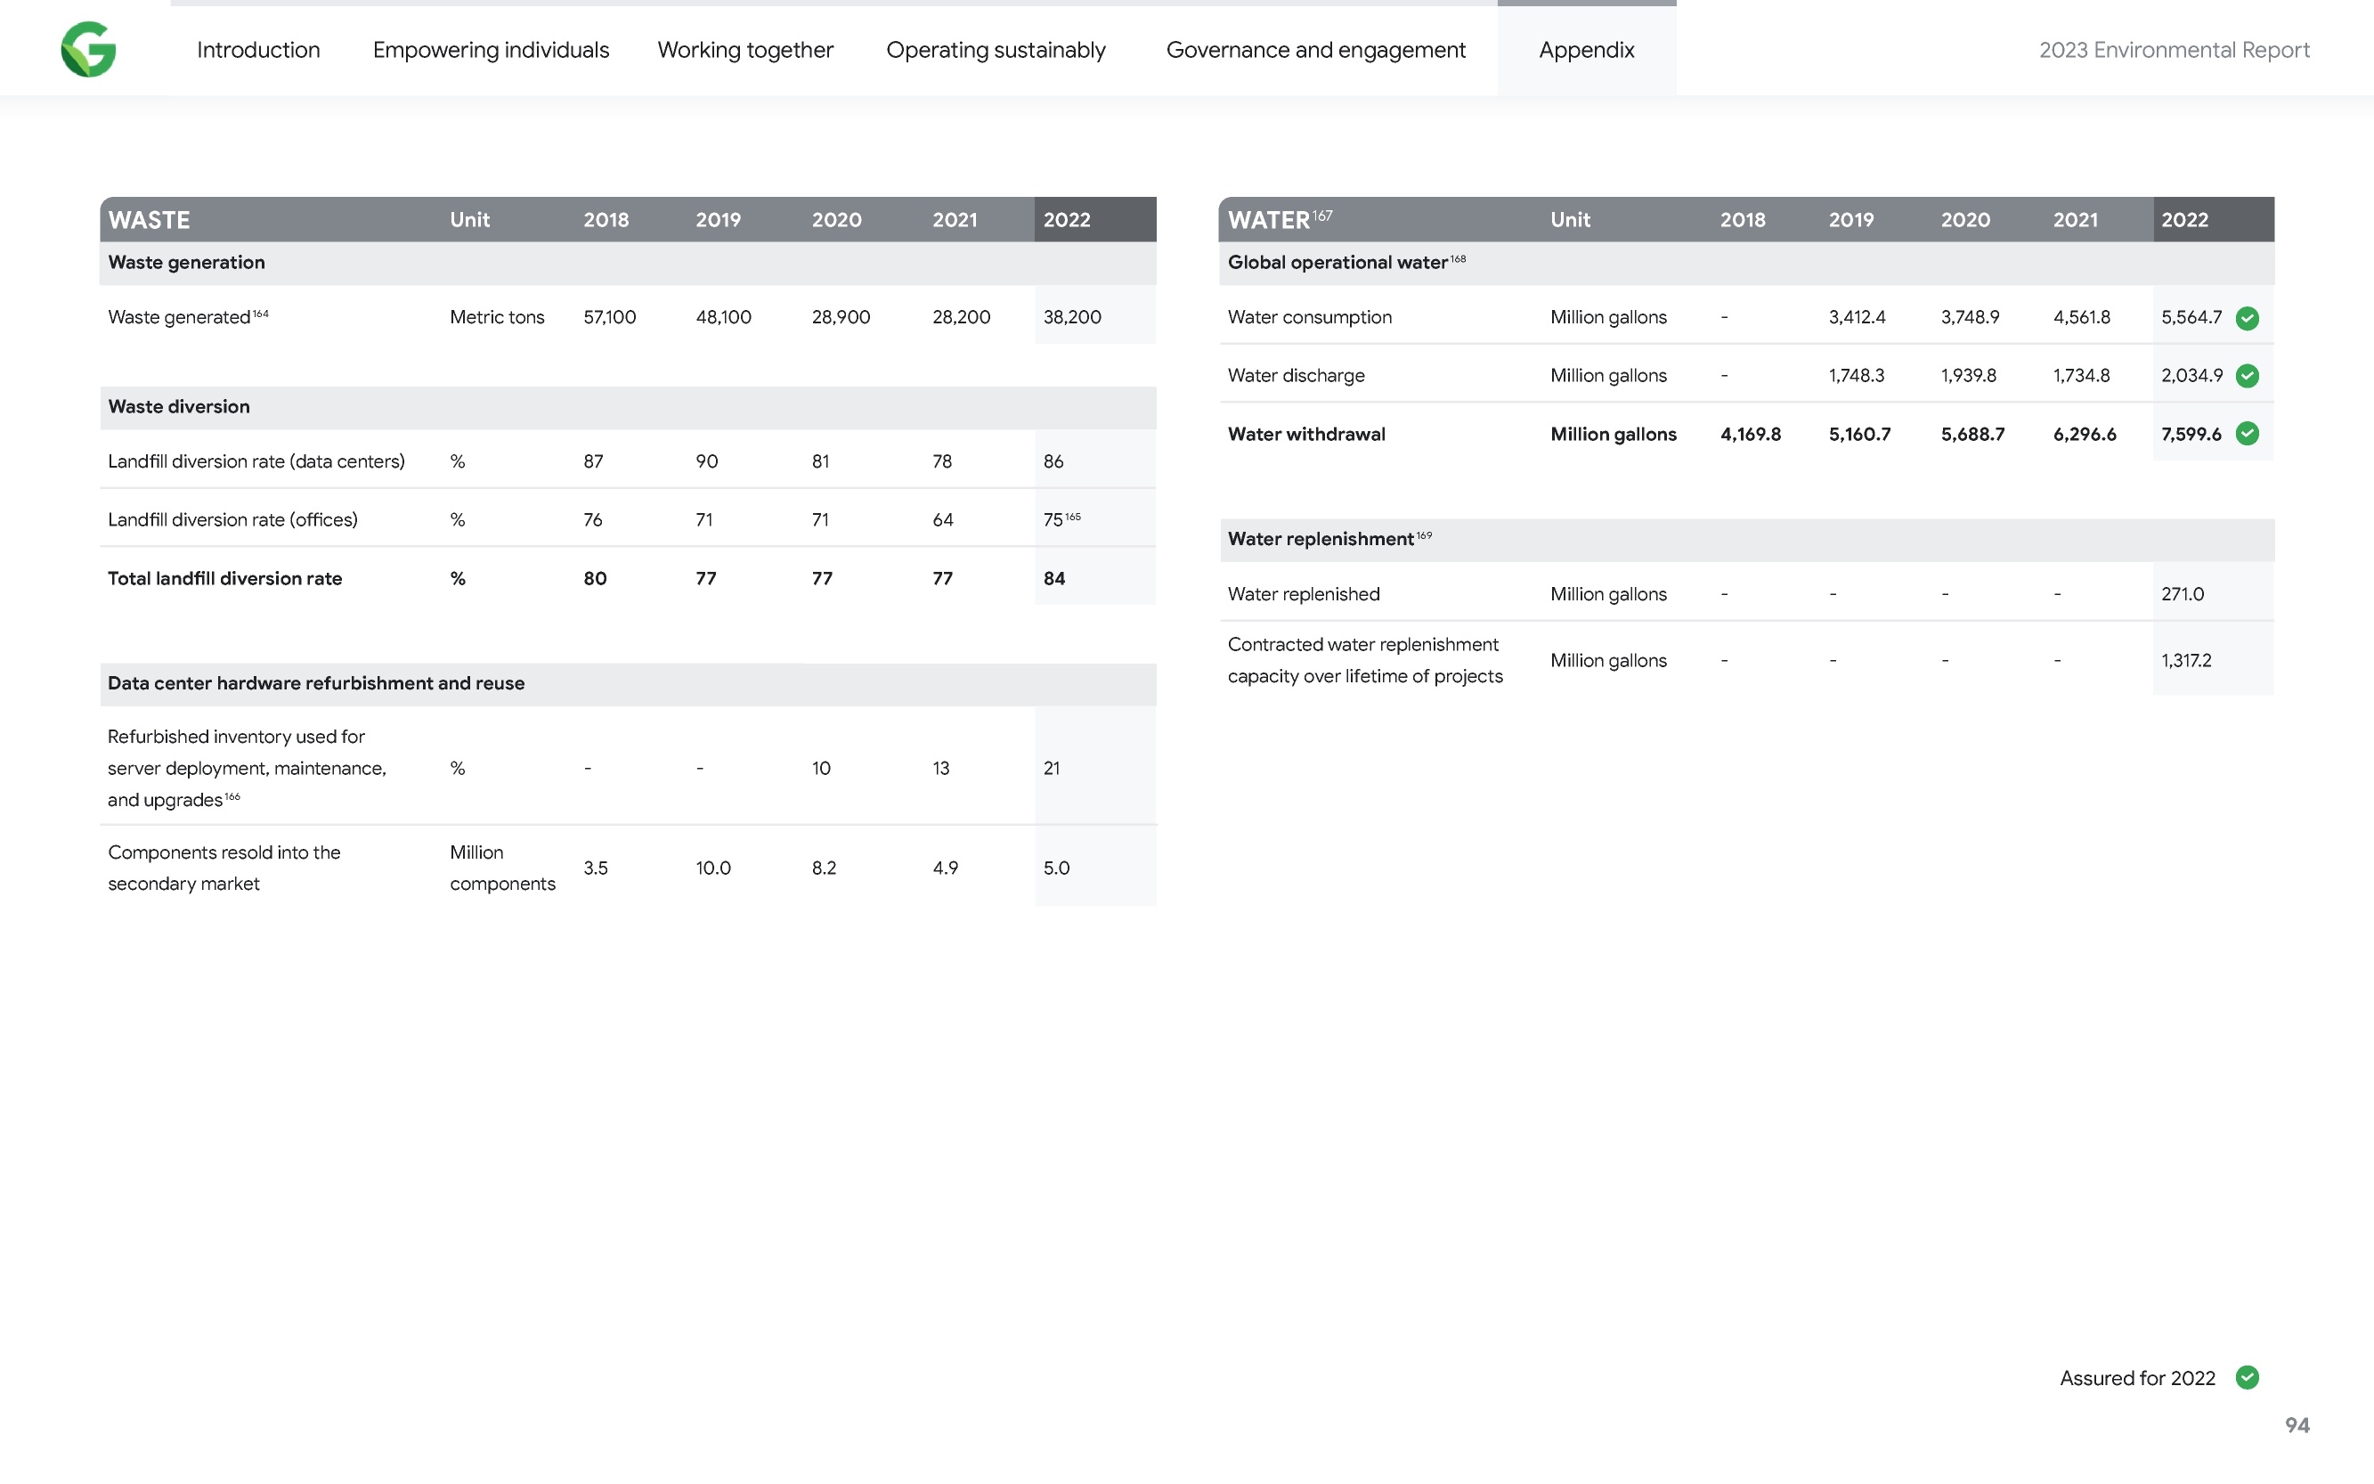Open the Introduction section tab
Screen dimensions: 2374x1484
(258, 50)
